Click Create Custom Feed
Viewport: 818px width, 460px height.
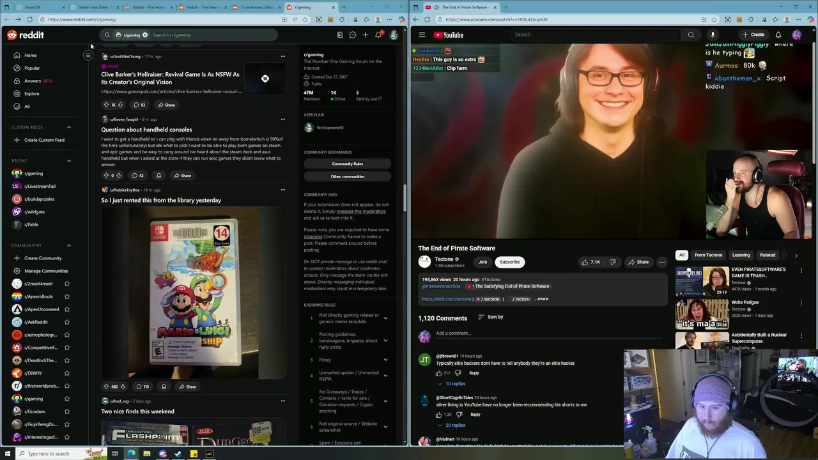tap(44, 140)
